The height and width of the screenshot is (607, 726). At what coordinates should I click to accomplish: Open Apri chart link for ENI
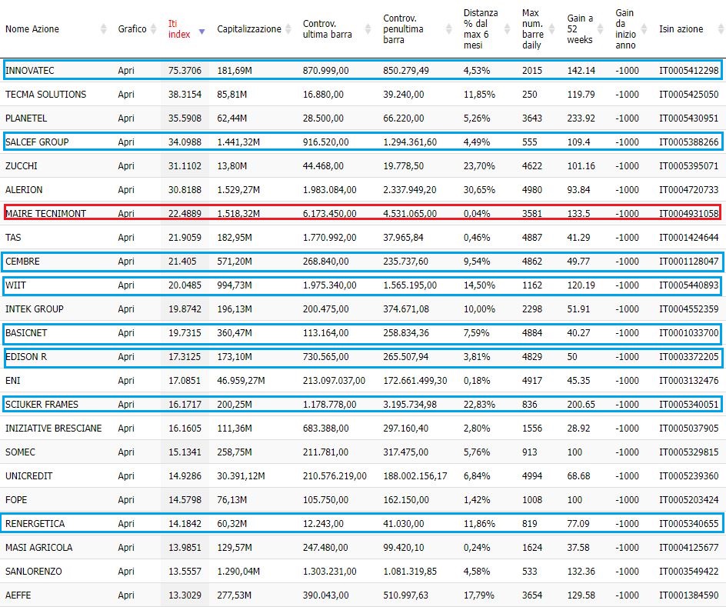(x=126, y=381)
